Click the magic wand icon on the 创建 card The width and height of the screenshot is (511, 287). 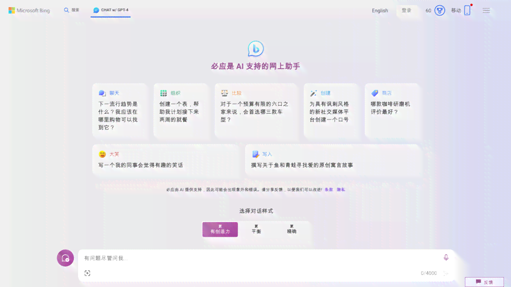click(x=313, y=93)
